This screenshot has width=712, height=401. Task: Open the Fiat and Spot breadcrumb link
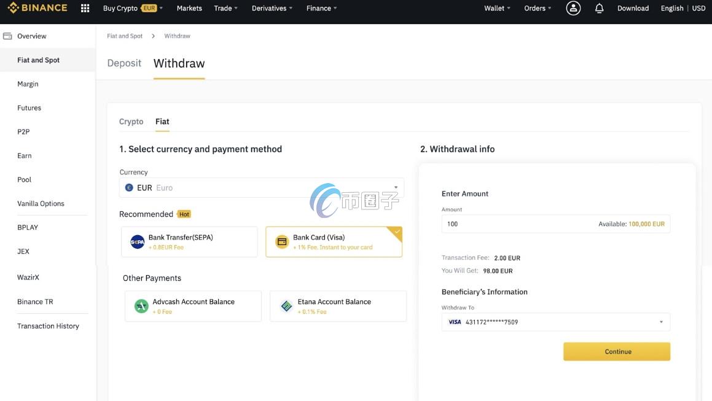point(125,36)
